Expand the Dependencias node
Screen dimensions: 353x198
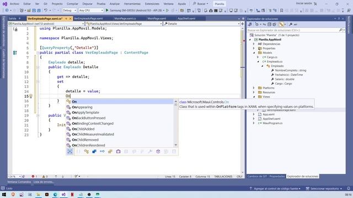254,44
